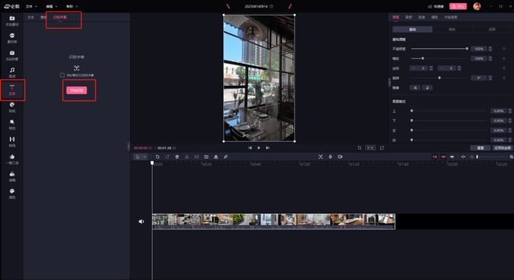514x280 pixels.
Task: Click the pink start recognition button
Action: point(76,90)
